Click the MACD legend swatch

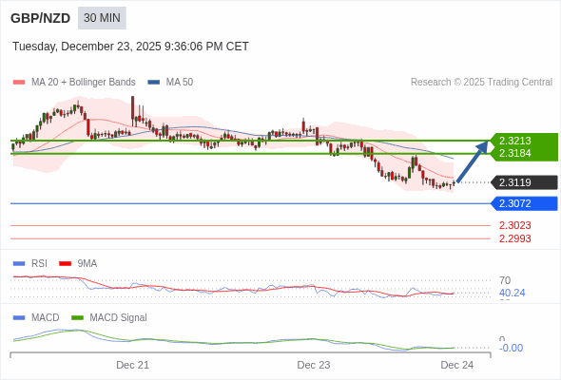[x=19, y=318]
